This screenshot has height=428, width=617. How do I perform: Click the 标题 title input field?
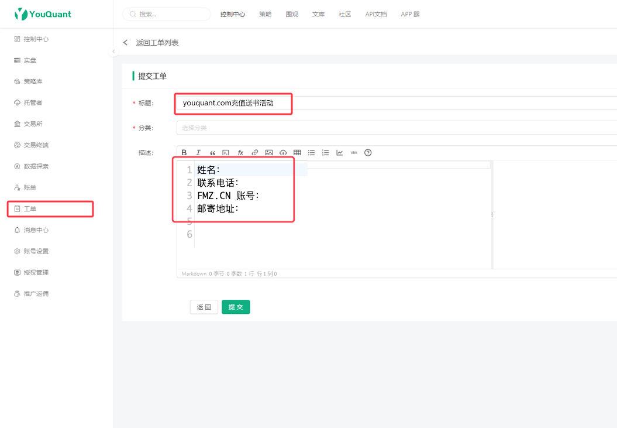pos(397,103)
